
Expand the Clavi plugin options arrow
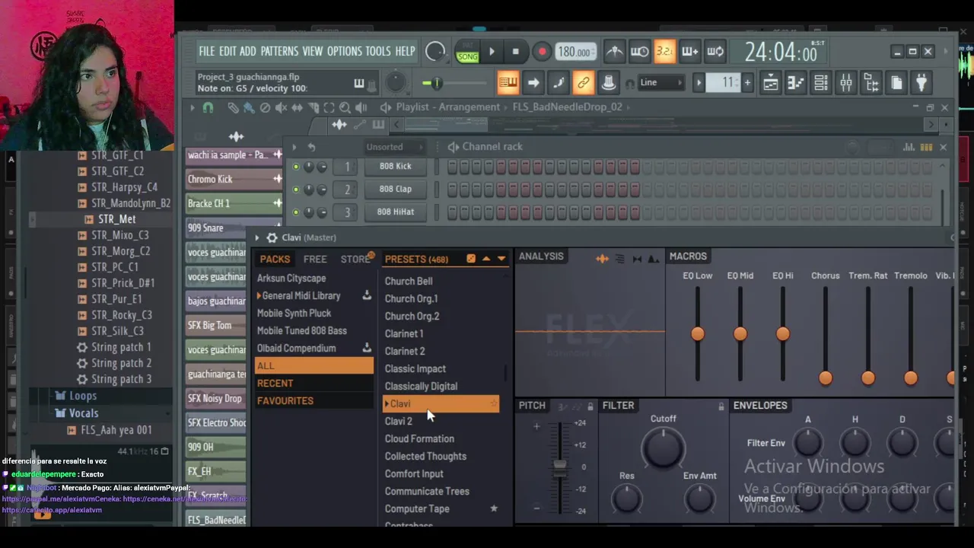(257, 237)
